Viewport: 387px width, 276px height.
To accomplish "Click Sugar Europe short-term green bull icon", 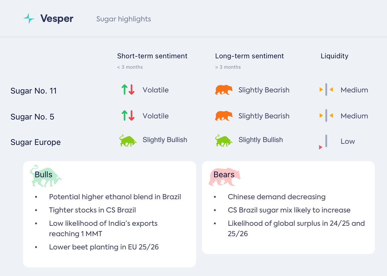I will tap(128, 141).
